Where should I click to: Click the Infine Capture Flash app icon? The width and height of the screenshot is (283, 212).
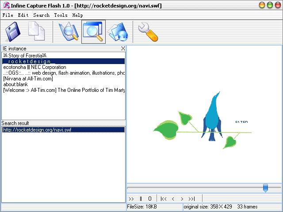(6, 5)
